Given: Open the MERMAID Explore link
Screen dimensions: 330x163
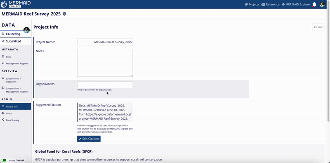Looking at the screenshot, I should coord(296,5).
